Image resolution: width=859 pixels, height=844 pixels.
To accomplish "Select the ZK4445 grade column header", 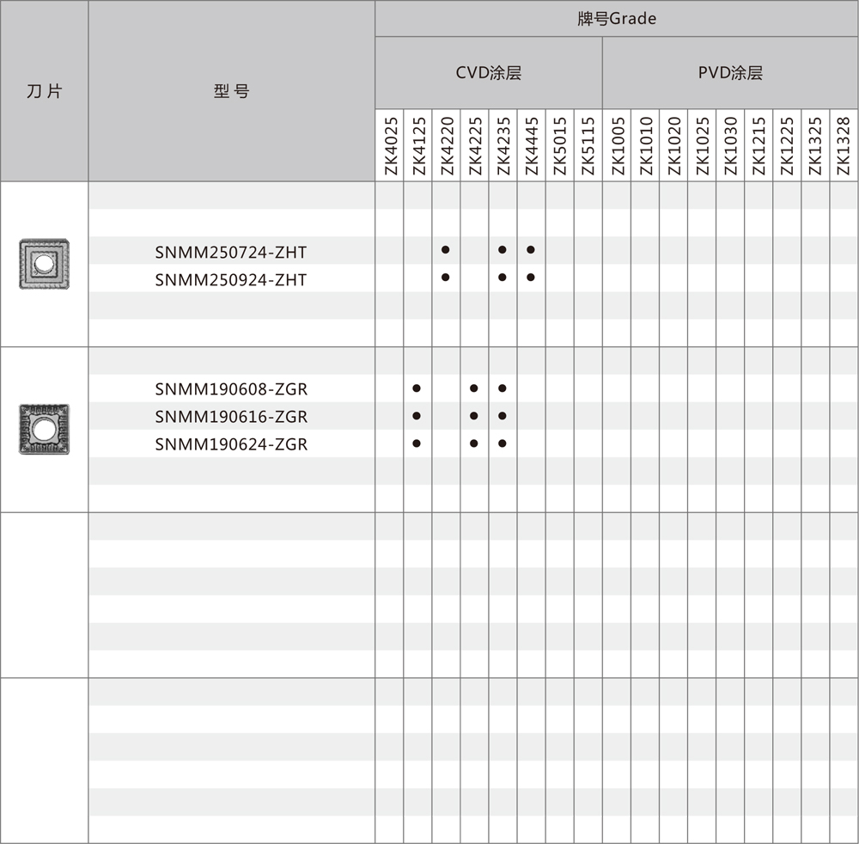I will pyautogui.click(x=531, y=145).
